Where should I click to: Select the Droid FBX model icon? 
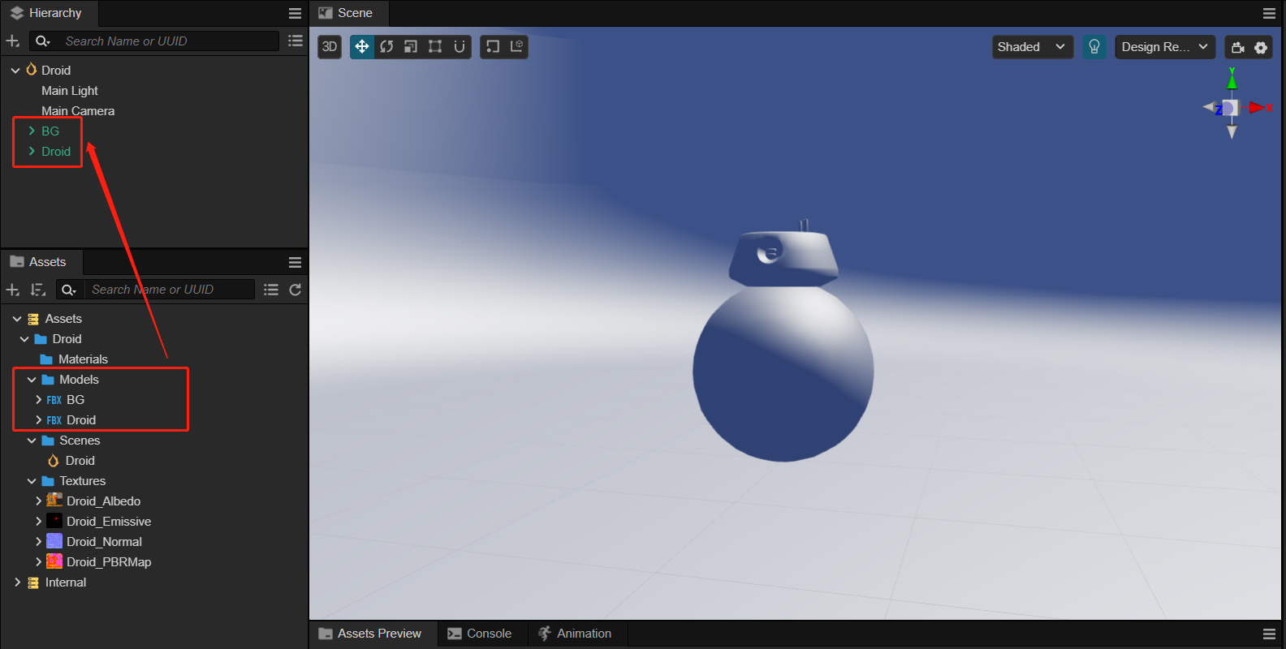point(54,420)
